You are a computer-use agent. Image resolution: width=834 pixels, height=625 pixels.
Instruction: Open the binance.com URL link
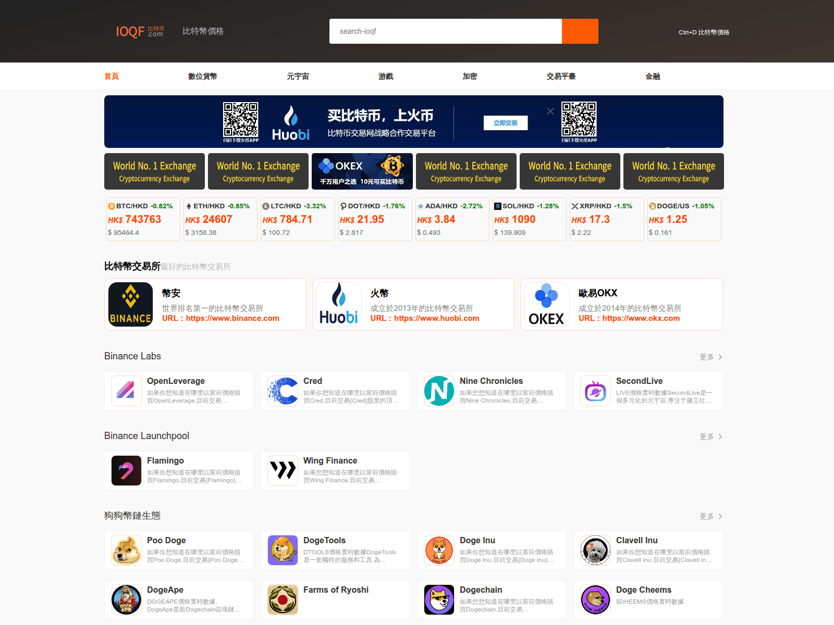[232, 318]
